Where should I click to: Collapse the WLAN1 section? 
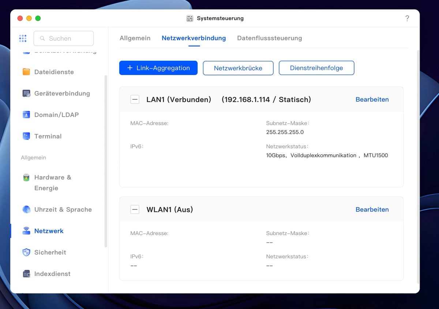click(135, 210)
